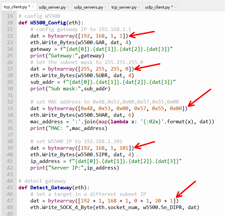This screenshot has width=225, height=216.
Task: Click the '# config W5500' comment
Action: (39, 16)
